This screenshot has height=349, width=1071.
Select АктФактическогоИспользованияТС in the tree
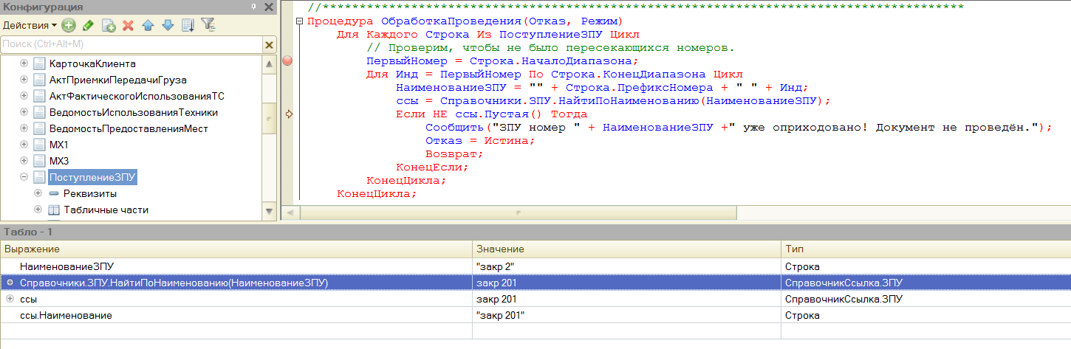point(137,96)
